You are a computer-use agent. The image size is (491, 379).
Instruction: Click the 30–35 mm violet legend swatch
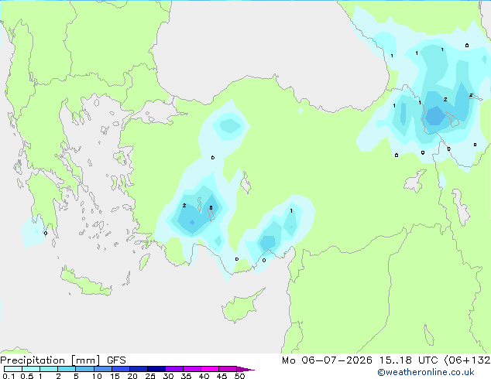174,369
